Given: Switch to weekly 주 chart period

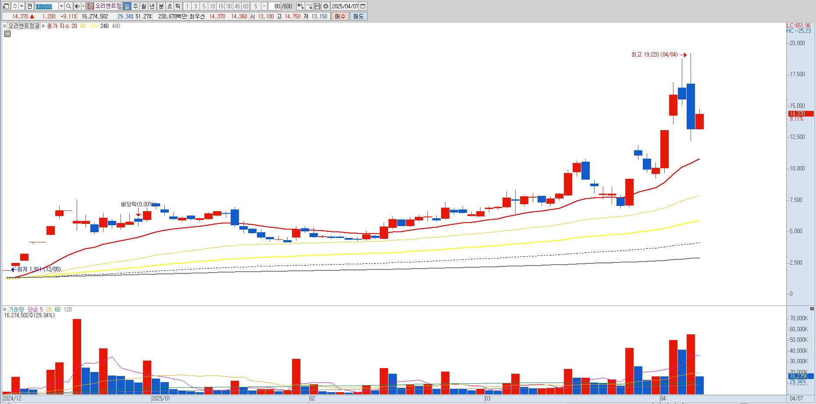Looking at the screenshot, I should pos(135,6).
